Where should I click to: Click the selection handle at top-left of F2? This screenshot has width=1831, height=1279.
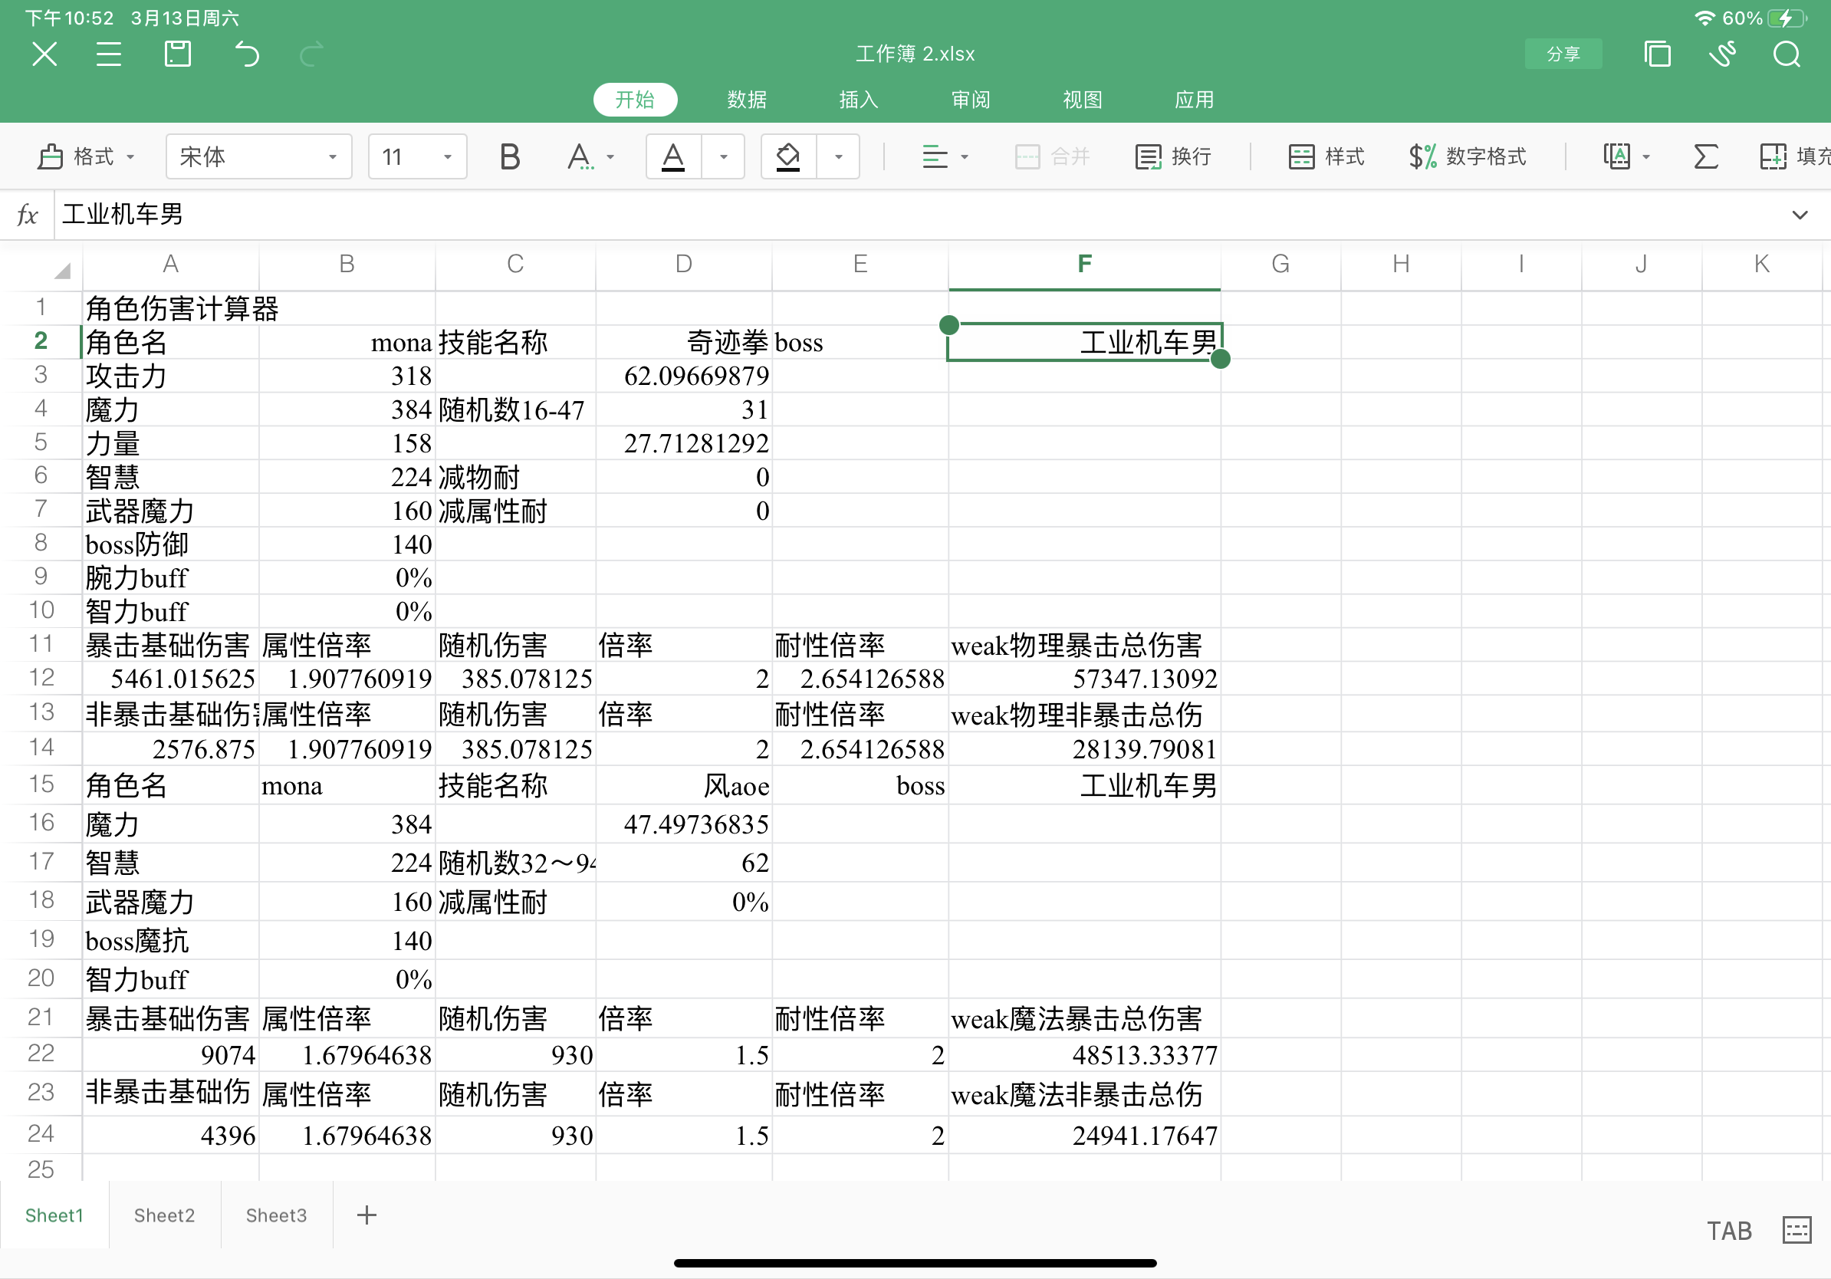point(949,324)
